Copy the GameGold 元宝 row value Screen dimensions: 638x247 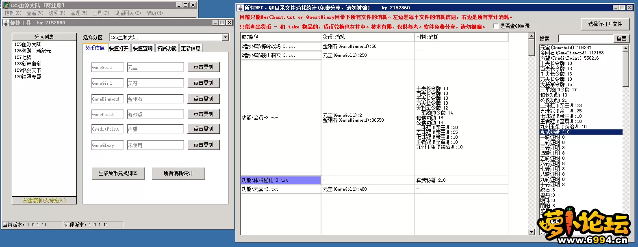203,67
